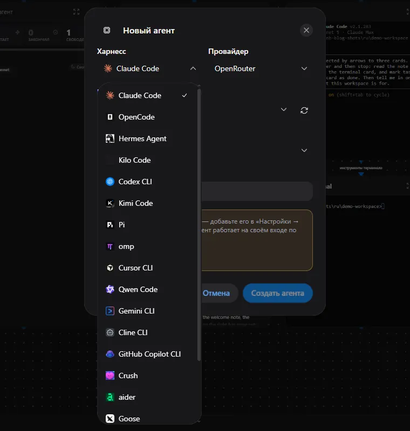Image resolution: width=410 pixels, height=431 pixels.
Task: Choose Hermes Agent harness option
Action: (147, 138)
